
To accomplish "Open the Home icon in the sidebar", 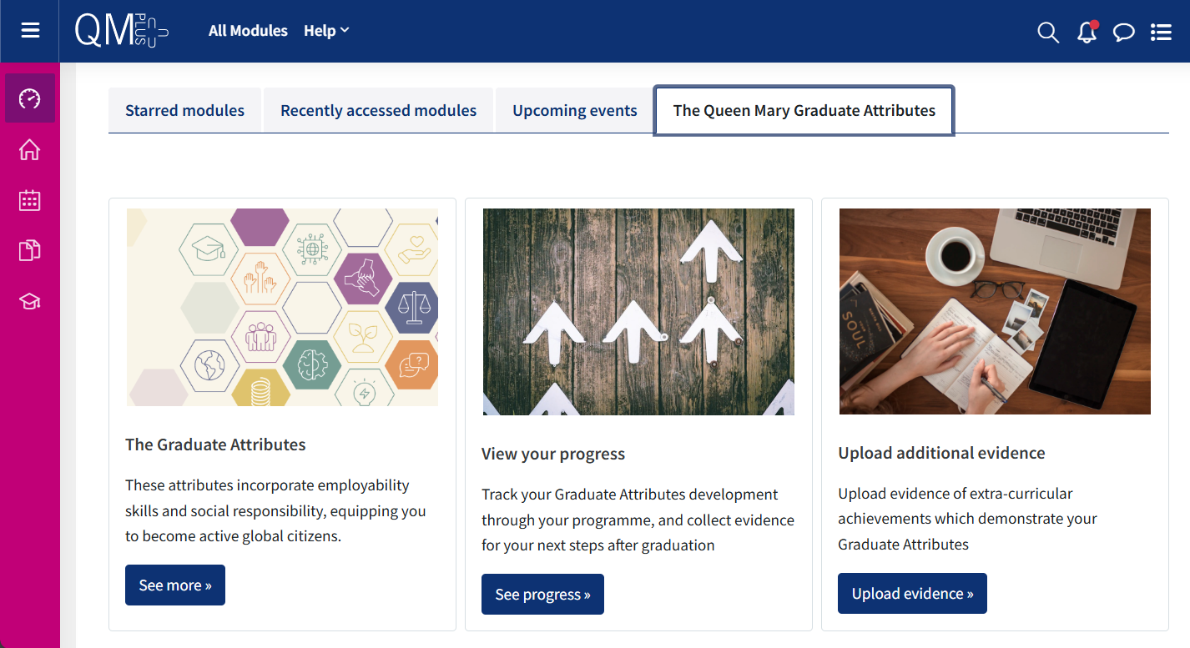I will point(29,149).
